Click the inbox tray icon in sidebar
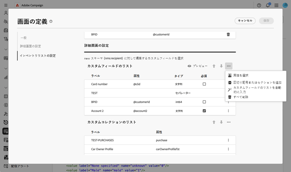The width and height of the screenshot is (291, 172). [x=6, y=30]
